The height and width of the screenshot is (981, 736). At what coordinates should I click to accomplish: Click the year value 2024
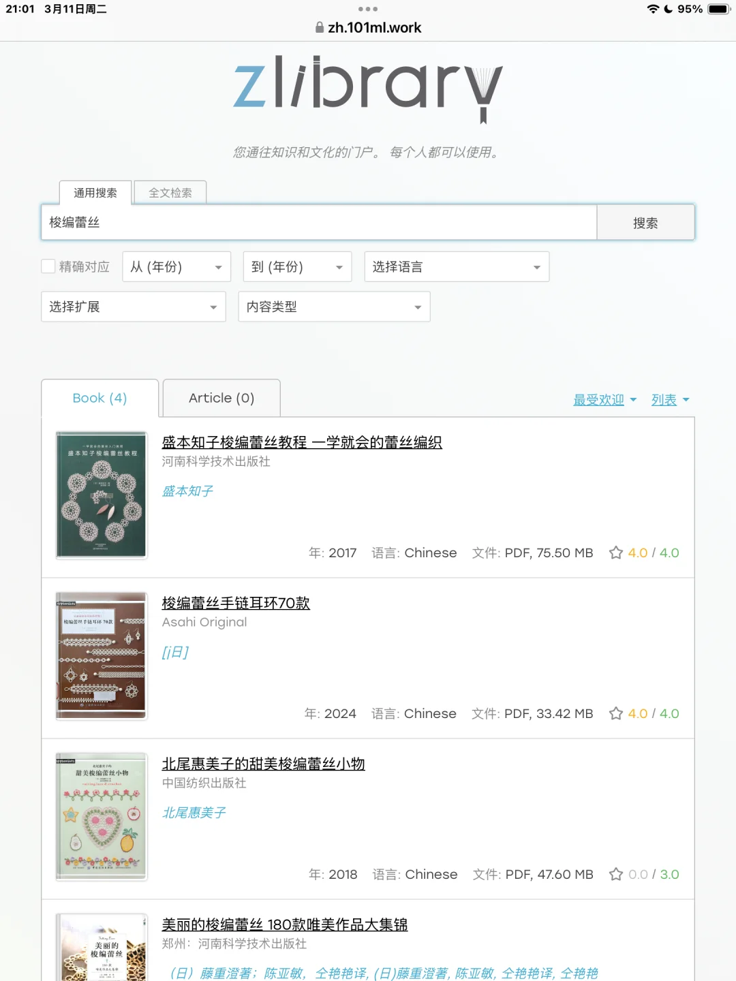pyautogui.click(x=340, y=713)
